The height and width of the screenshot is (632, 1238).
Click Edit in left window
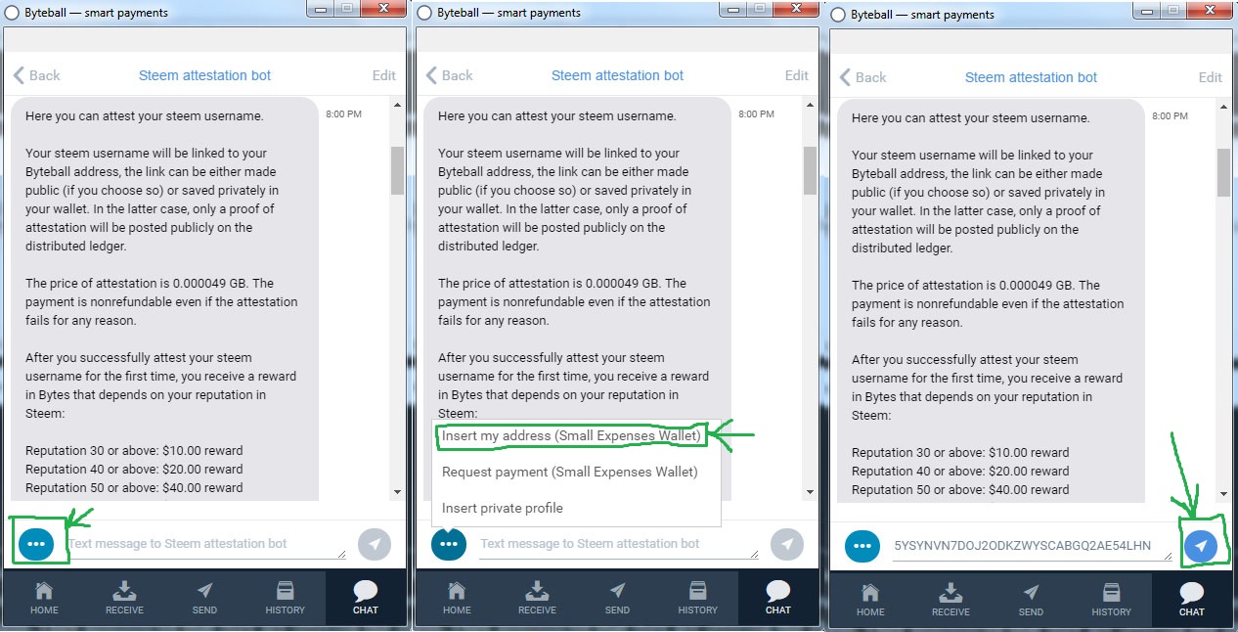click(384, 75)
